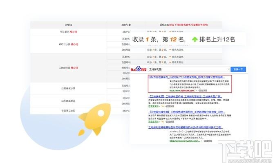Select keyword row 欧石竹小苗 核心词

pos(68,45)
